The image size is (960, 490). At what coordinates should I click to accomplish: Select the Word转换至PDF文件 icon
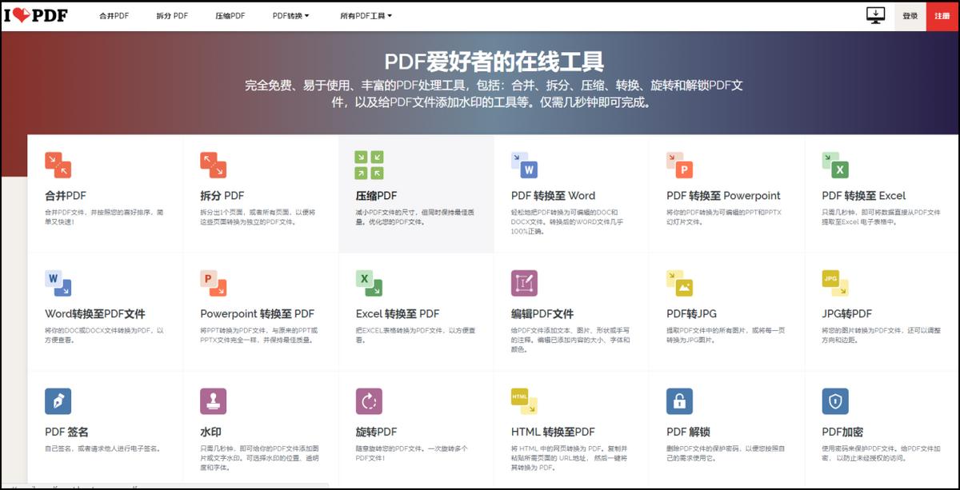[58, 283]
